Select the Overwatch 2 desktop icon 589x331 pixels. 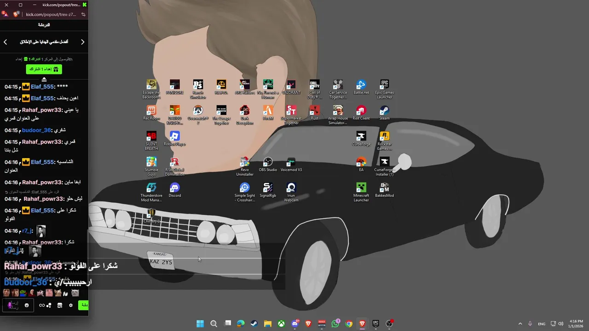[x=198, y=115]
